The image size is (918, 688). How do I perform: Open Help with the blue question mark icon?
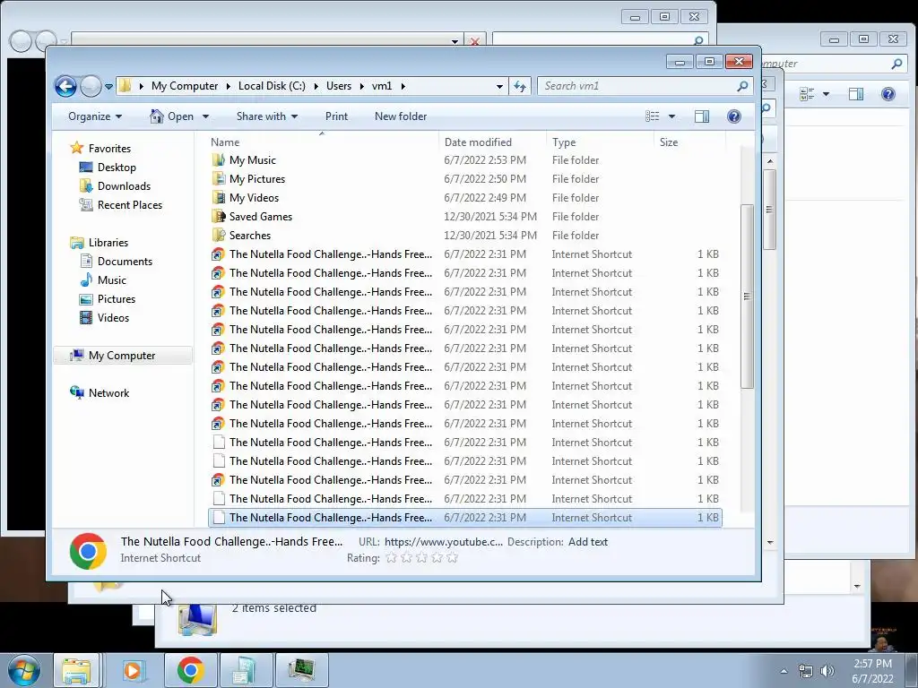pyautogui.click(x=733, y=116)
